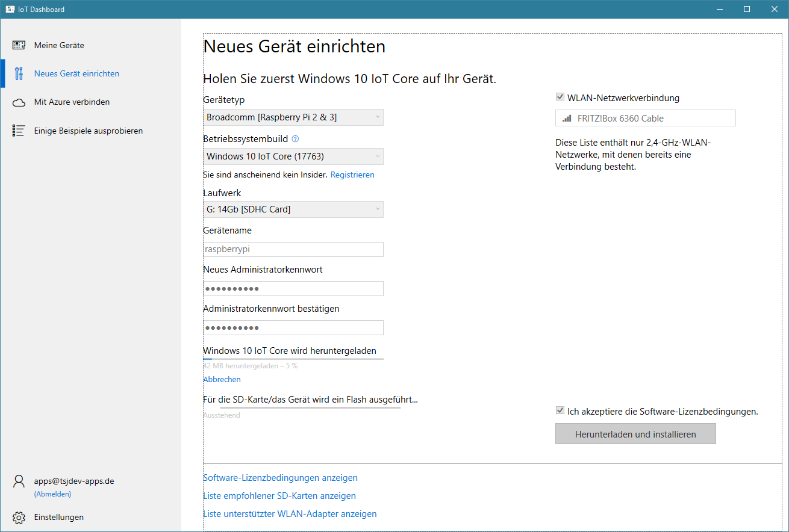This screenshot has width=789, height=532.
Task: Open the Laufwerk drive dropdown
Action: (293, 209)
